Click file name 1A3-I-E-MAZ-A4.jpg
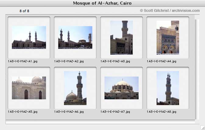Screen dimensions: 205x130 pos(161,61)
